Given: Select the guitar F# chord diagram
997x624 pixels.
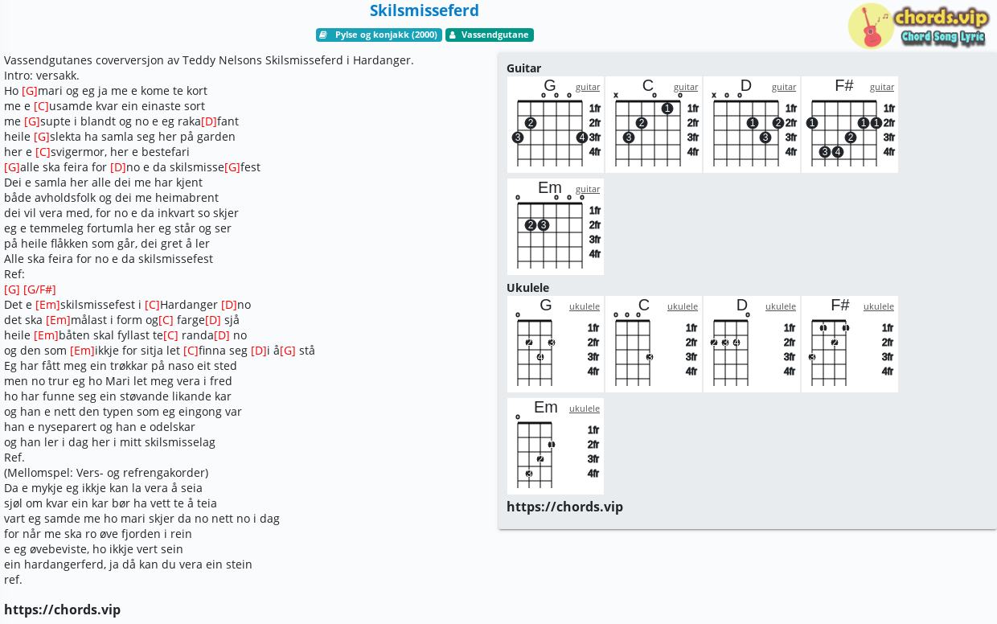Looking at the screenshot, I should 850,125.
